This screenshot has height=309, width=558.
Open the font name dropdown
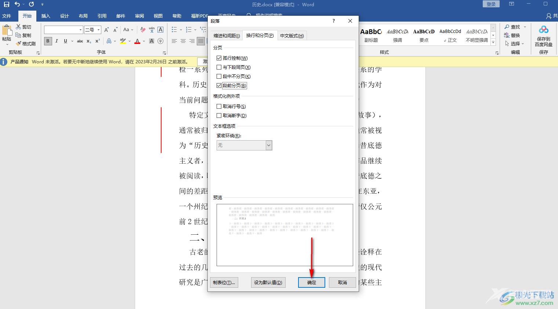80,30
